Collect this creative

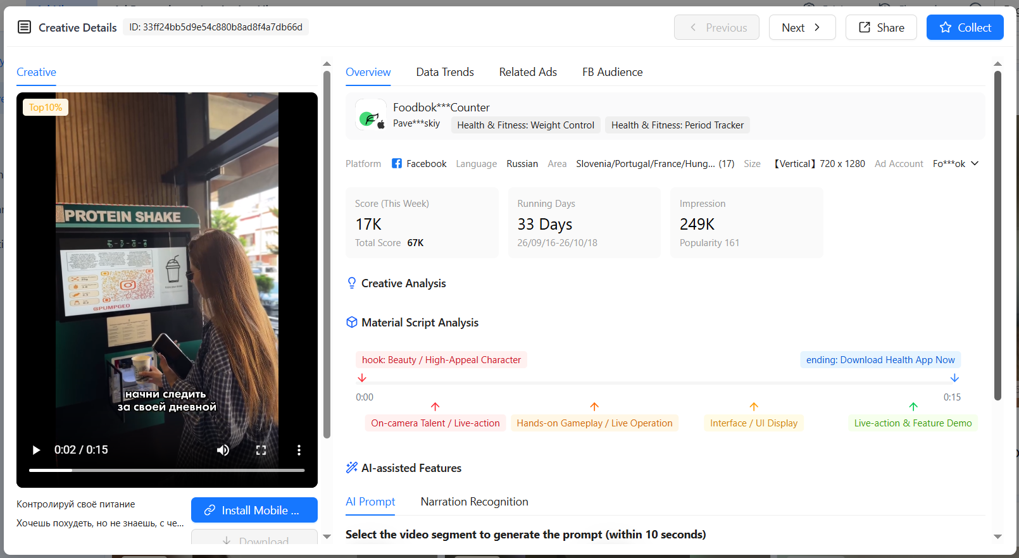coord(965,27)
